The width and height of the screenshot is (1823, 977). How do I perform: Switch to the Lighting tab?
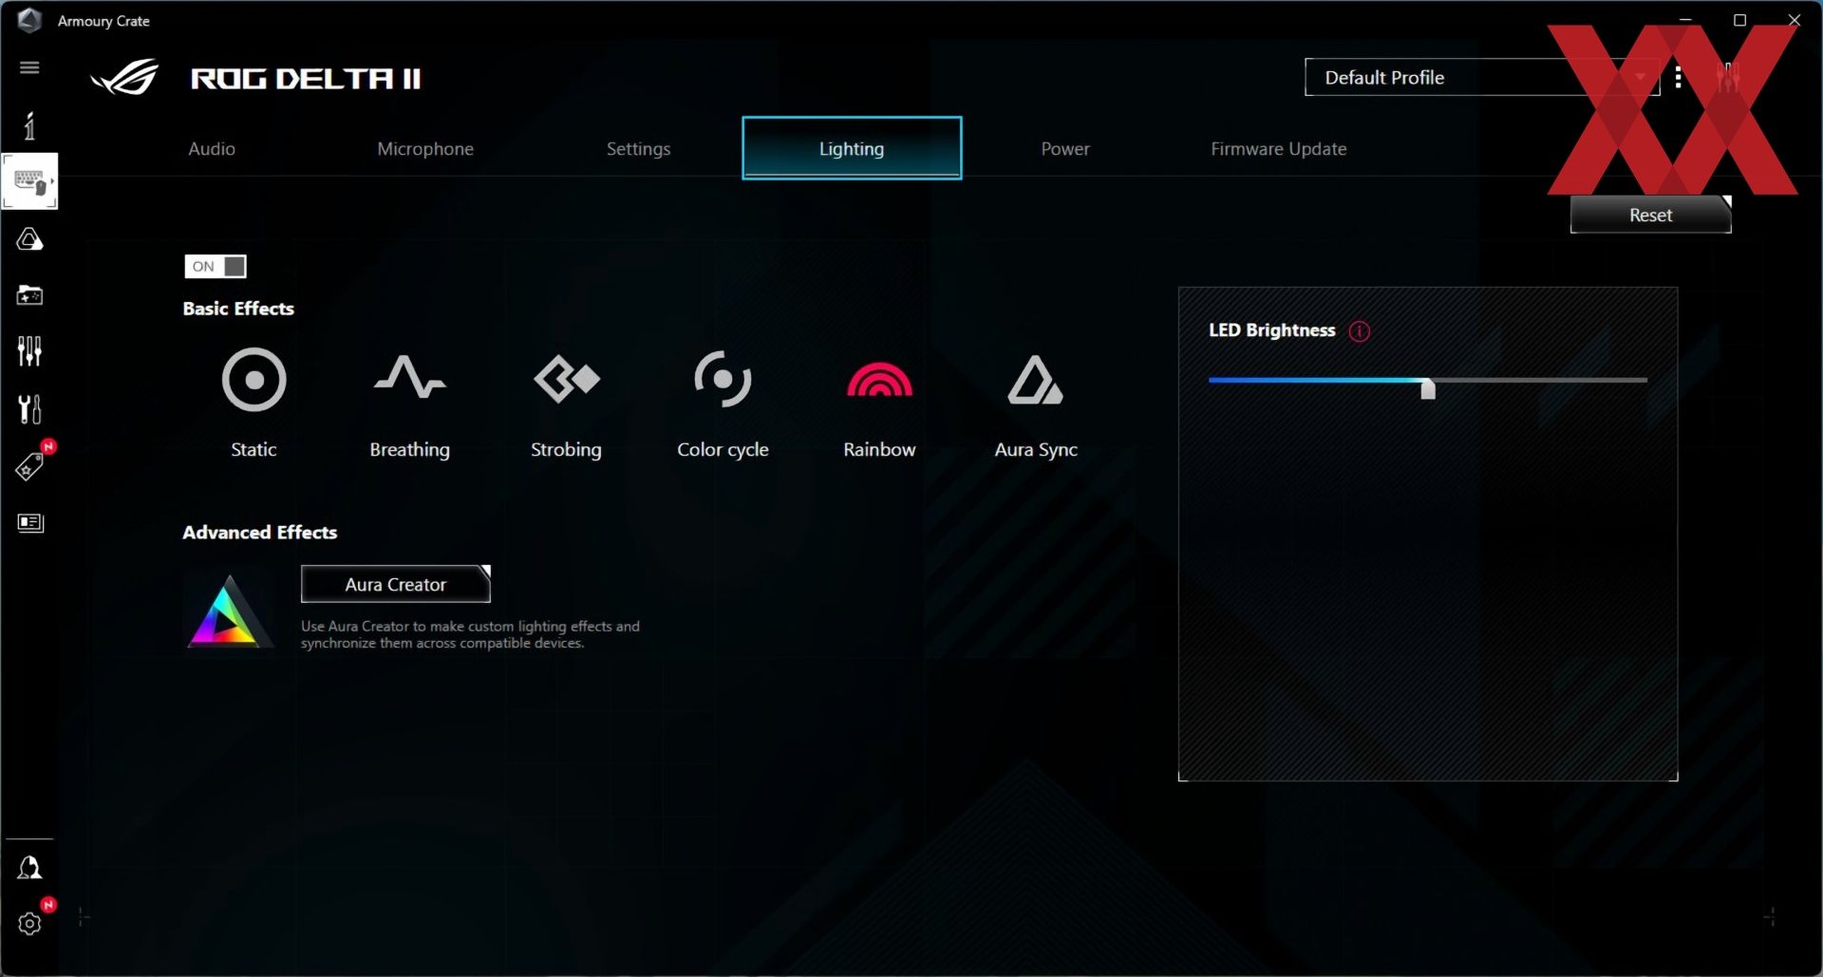coord(852,148)
